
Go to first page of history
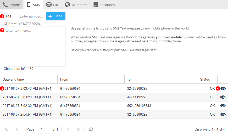pyautogui.click(x=6, y=129)
